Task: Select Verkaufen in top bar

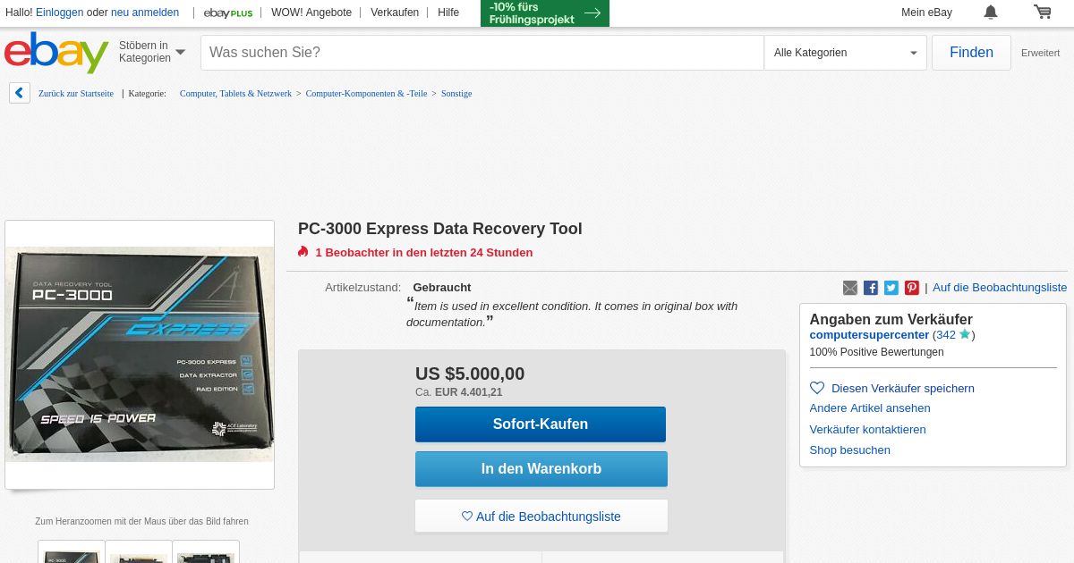Action: [x=395, y=13]
